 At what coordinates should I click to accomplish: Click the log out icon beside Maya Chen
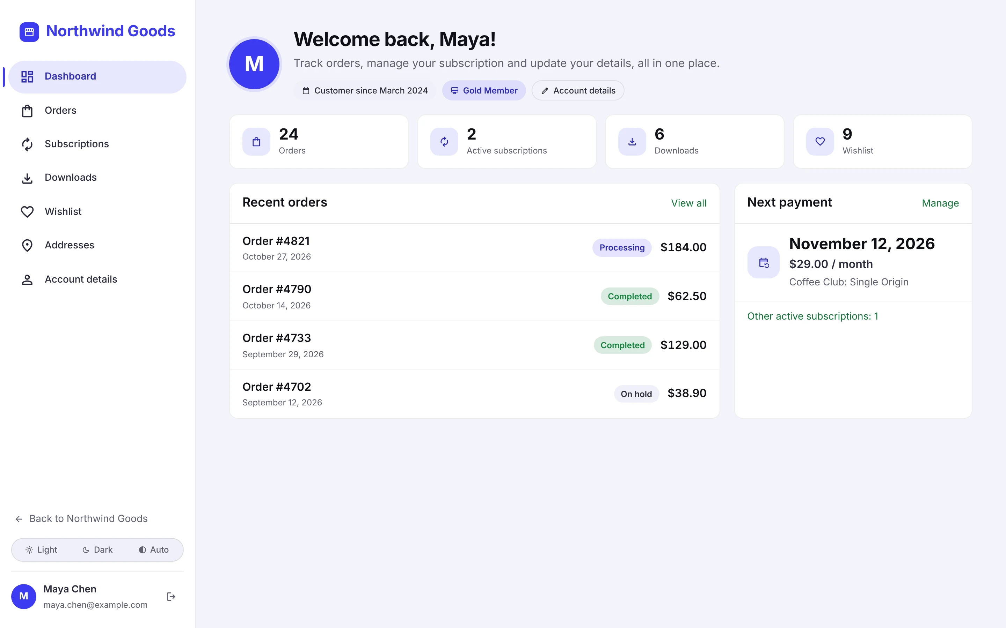(171, 597)
